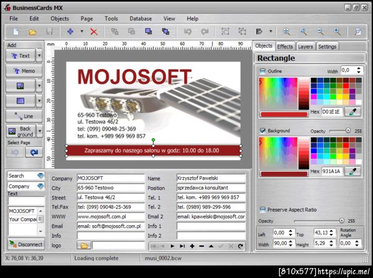The height and width of the screenshot is (278, 373).
Task: Open the Objects menu
Action: 60,19
